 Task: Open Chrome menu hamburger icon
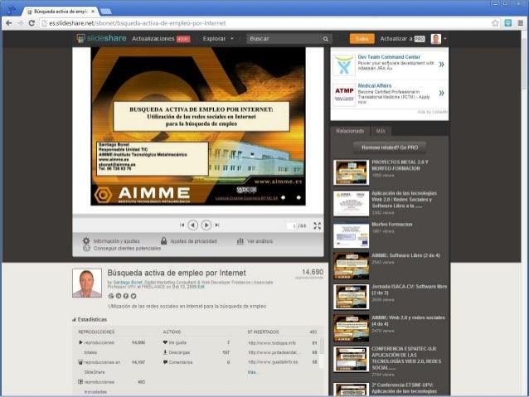[521, 23]
